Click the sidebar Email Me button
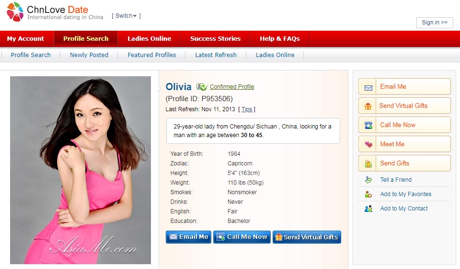Image resolution: width=460 pixels, height=269 pixels. click(x=404, y=86)
